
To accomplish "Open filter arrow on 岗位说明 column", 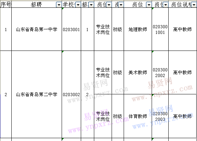I will [x=194, y=5].
